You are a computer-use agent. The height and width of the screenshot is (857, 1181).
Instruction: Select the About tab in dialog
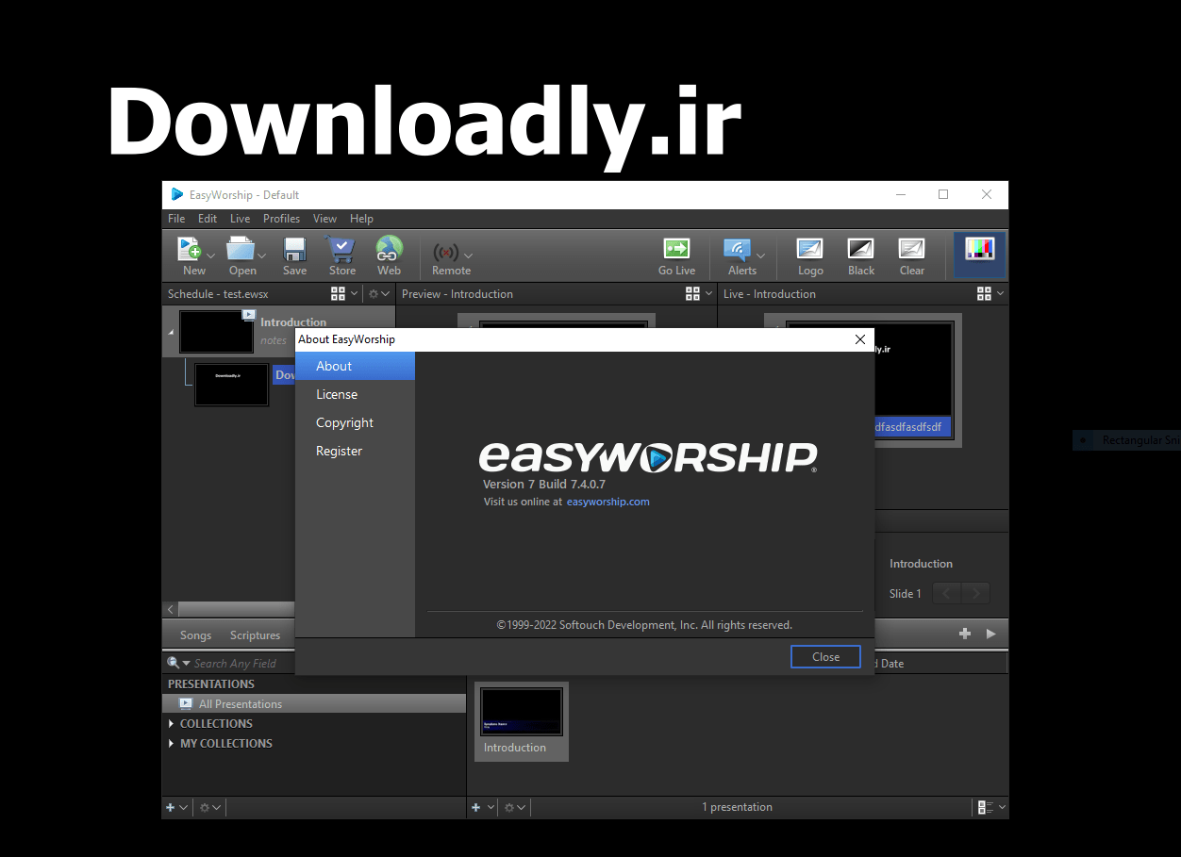(x=355, y=366)
